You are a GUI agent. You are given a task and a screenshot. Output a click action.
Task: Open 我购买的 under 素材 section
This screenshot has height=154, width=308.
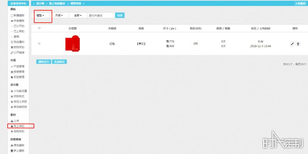[x=18, y=131]
